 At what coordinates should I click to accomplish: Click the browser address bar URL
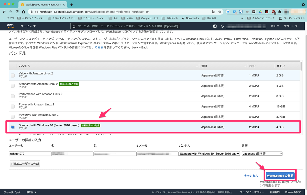[92, 12]
